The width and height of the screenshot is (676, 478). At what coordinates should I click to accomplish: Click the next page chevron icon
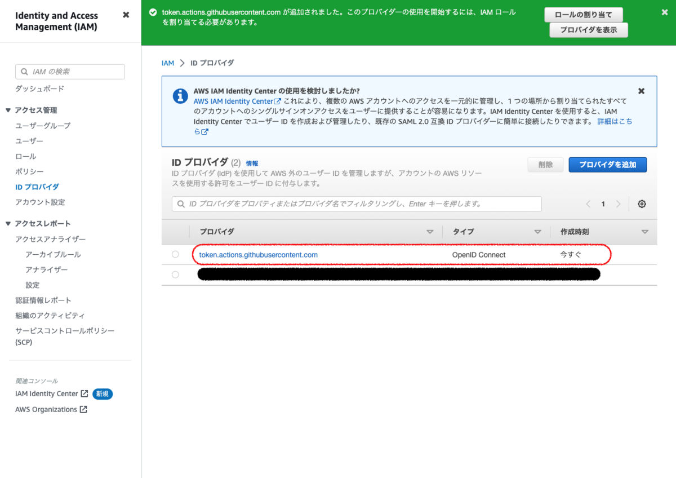point(617,204)
